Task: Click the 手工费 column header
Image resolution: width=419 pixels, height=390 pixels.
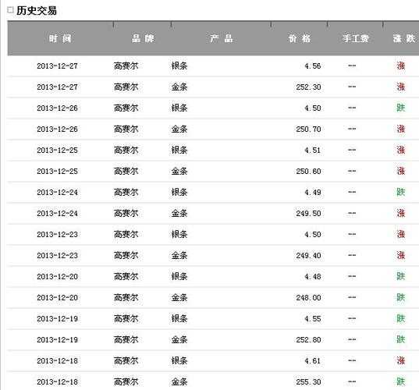Action: pos(356,39)
